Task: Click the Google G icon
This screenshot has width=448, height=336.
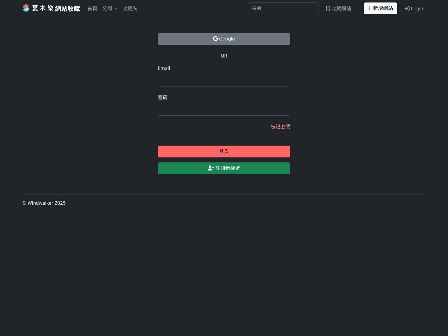Action: pyautogui.click(x=215, y=39)
